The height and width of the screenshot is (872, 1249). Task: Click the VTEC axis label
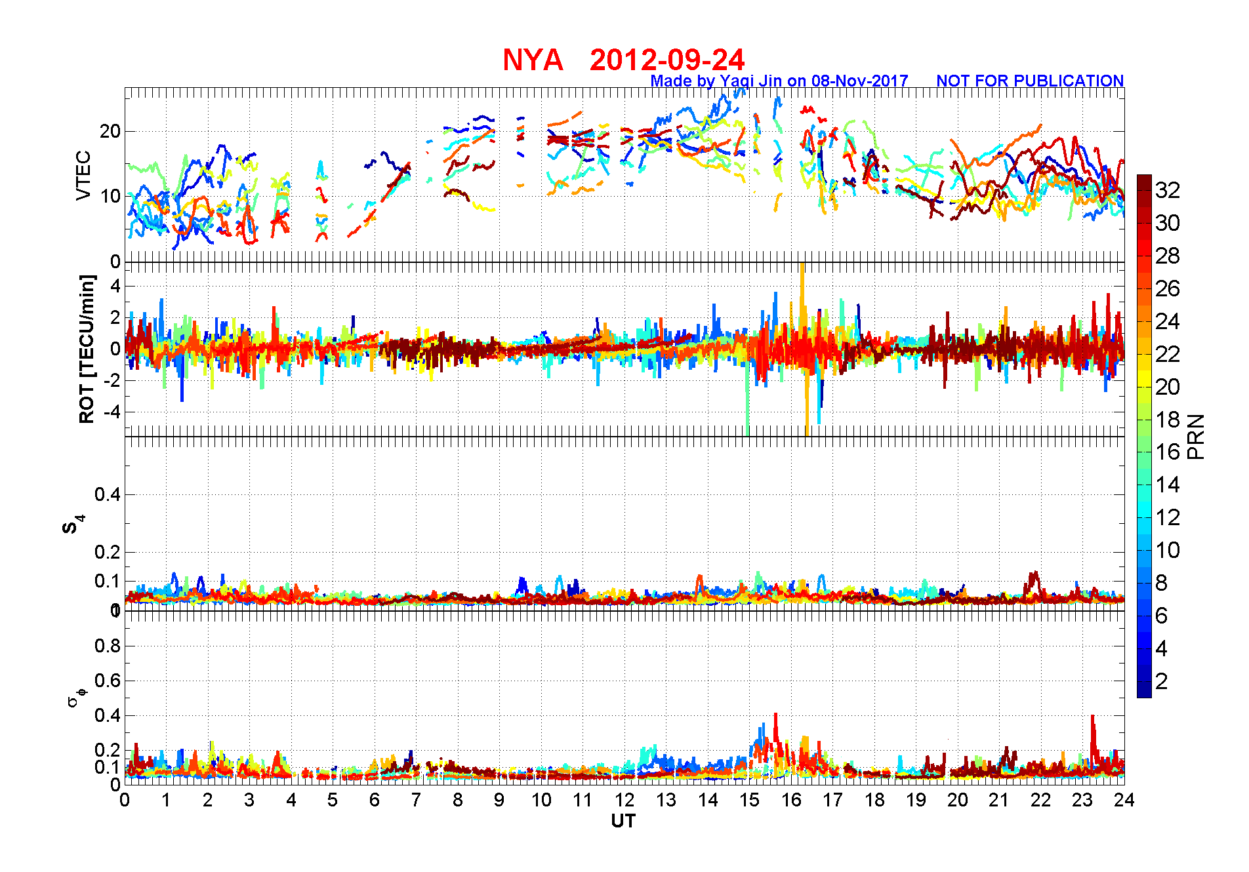[x=83, y=175]
